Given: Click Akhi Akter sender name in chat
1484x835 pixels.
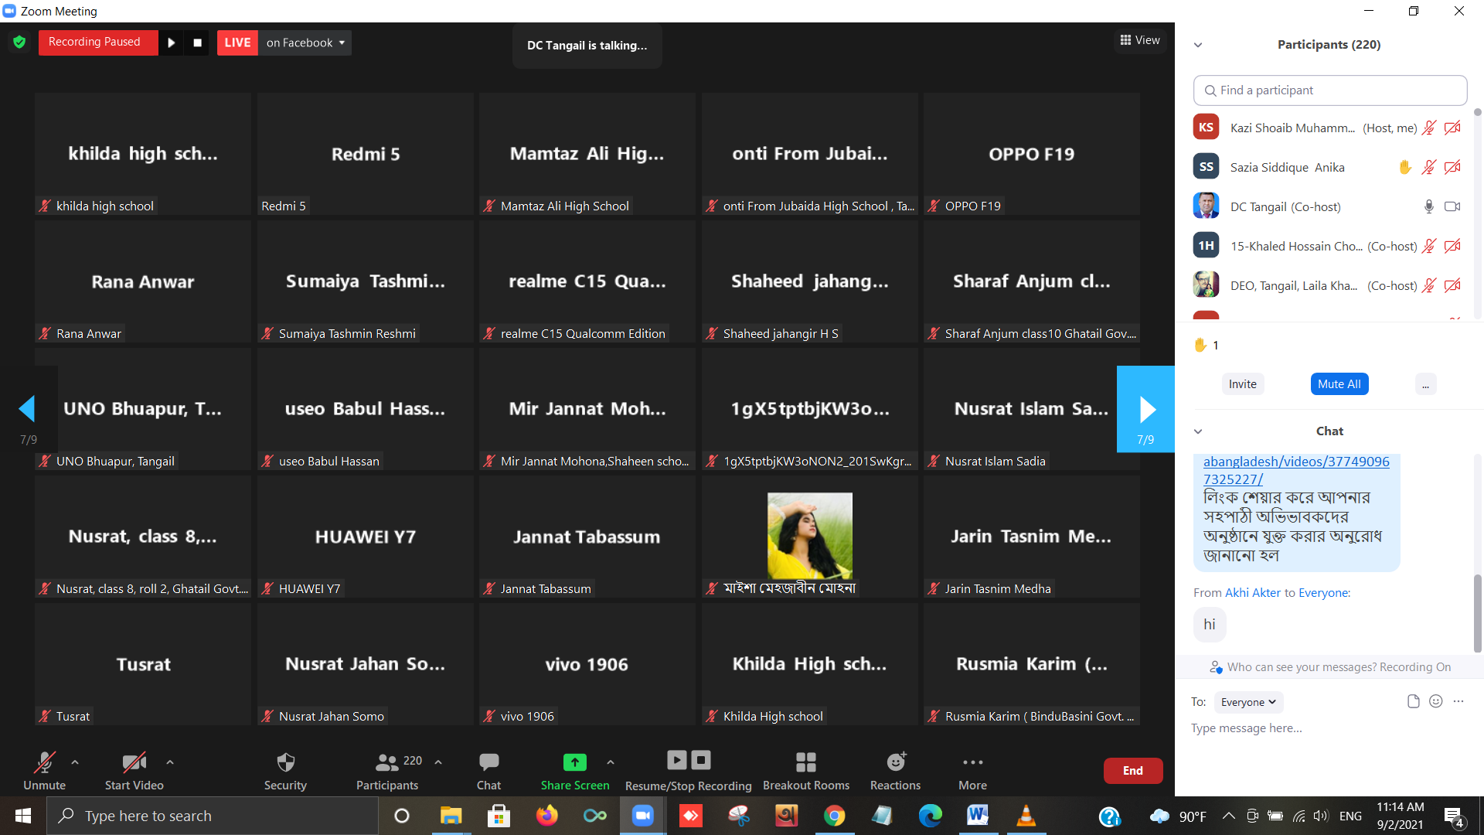Looking at the screenshot, I should coord(1253,593).
